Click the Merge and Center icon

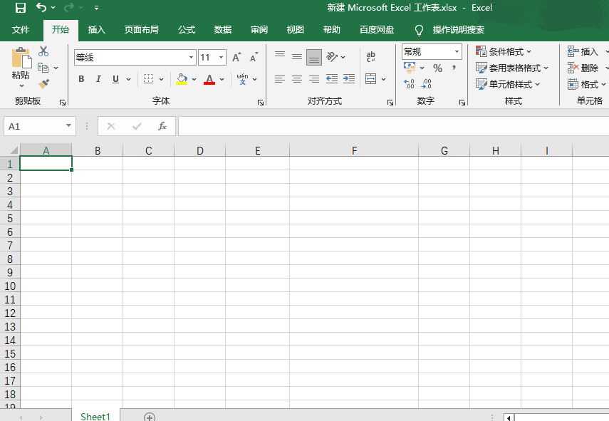(371, 79)
